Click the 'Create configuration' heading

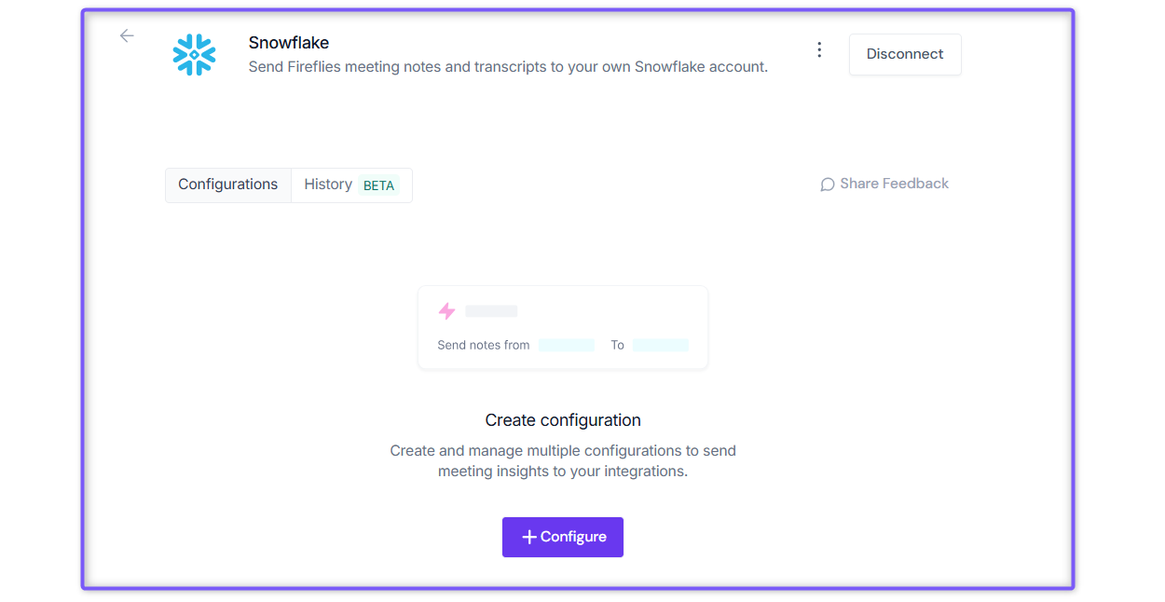coord(563,420)
